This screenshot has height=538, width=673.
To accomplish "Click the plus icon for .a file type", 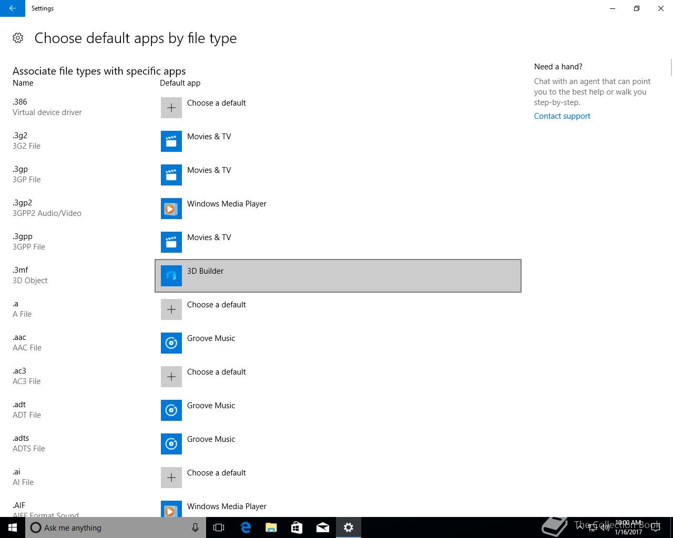I will click(x=171, y=309).
